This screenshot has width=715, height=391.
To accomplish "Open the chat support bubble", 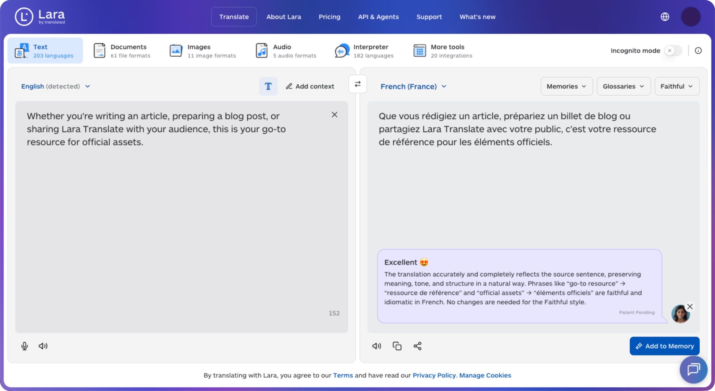I will point(693,369).
